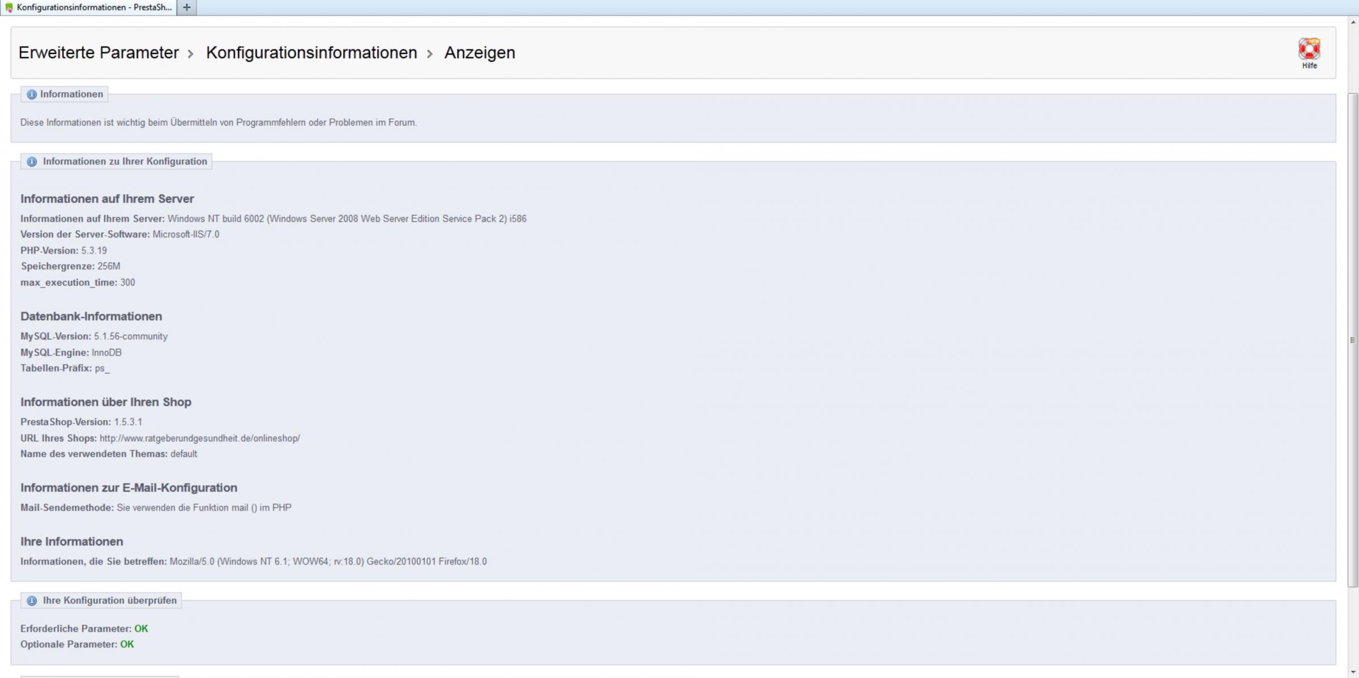Click info icon beside 'Informationen' legend
This screenshot has width=1359, height=678.
(x=32, y=95)
